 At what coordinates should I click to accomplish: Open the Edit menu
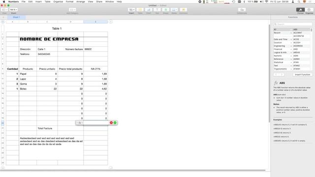click(x=31, y=1)
